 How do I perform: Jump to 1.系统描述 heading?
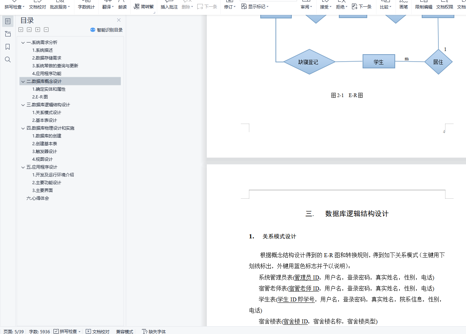(x=42, y=50)
